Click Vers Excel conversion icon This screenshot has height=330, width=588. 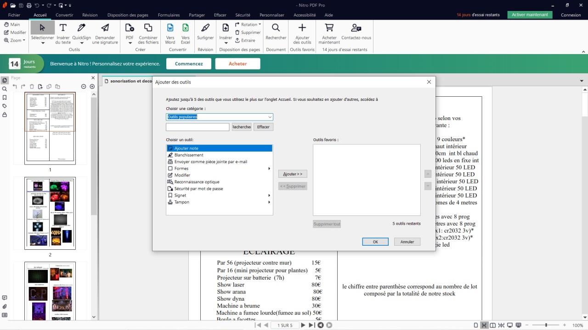coord(185,28)
